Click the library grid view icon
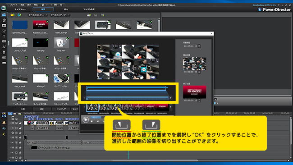This screenshot has width=293, height=165. tap(102, 15)
